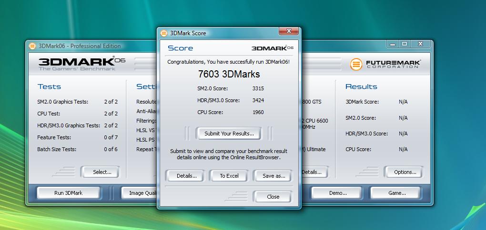Click SM2.0 Graphics Tests row label

(x=62, y=102)
